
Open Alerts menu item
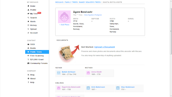33,22
